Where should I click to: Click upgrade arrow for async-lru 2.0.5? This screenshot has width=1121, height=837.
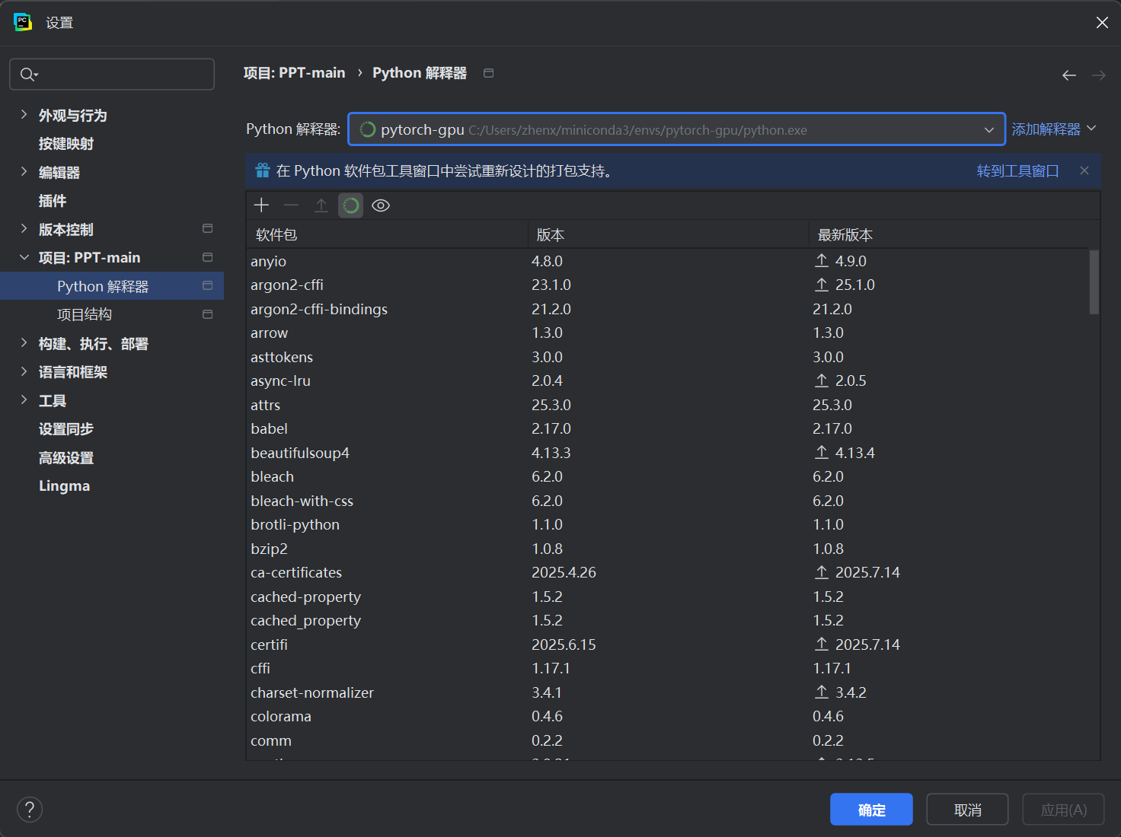tap(822, 380)
